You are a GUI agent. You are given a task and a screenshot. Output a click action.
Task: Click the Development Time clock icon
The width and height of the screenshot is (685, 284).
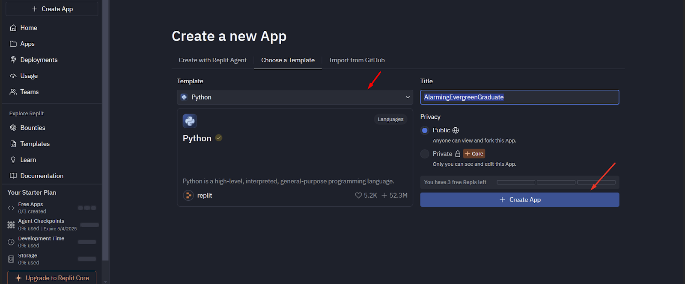point(11,242)
